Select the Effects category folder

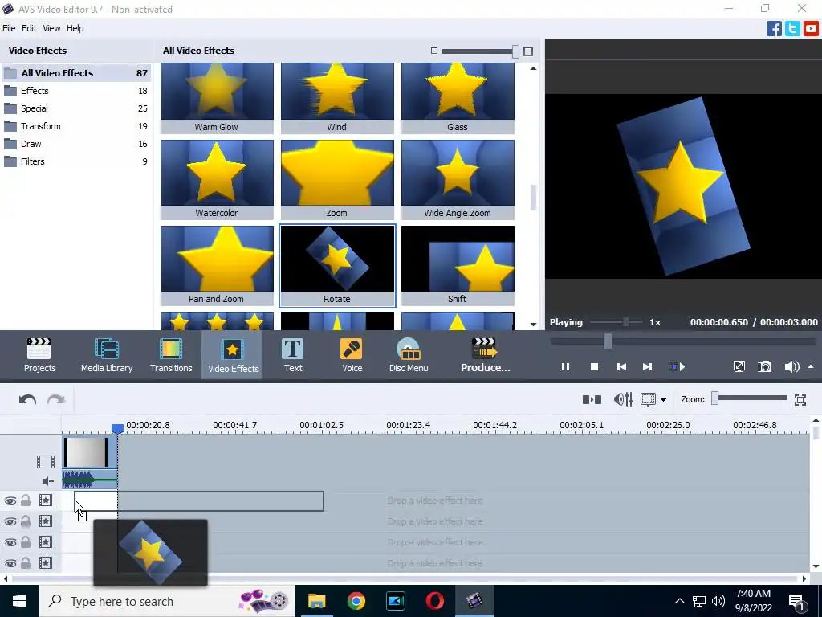(76, 91)
